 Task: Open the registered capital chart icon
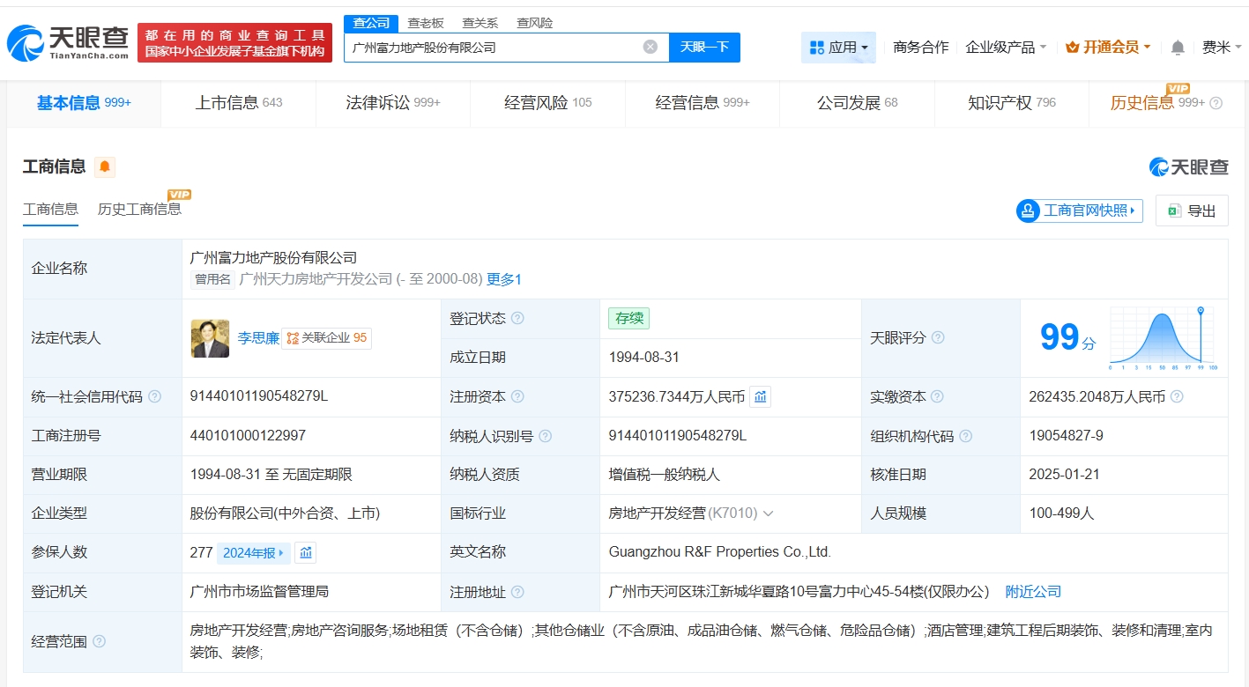(x=761, y=397)
